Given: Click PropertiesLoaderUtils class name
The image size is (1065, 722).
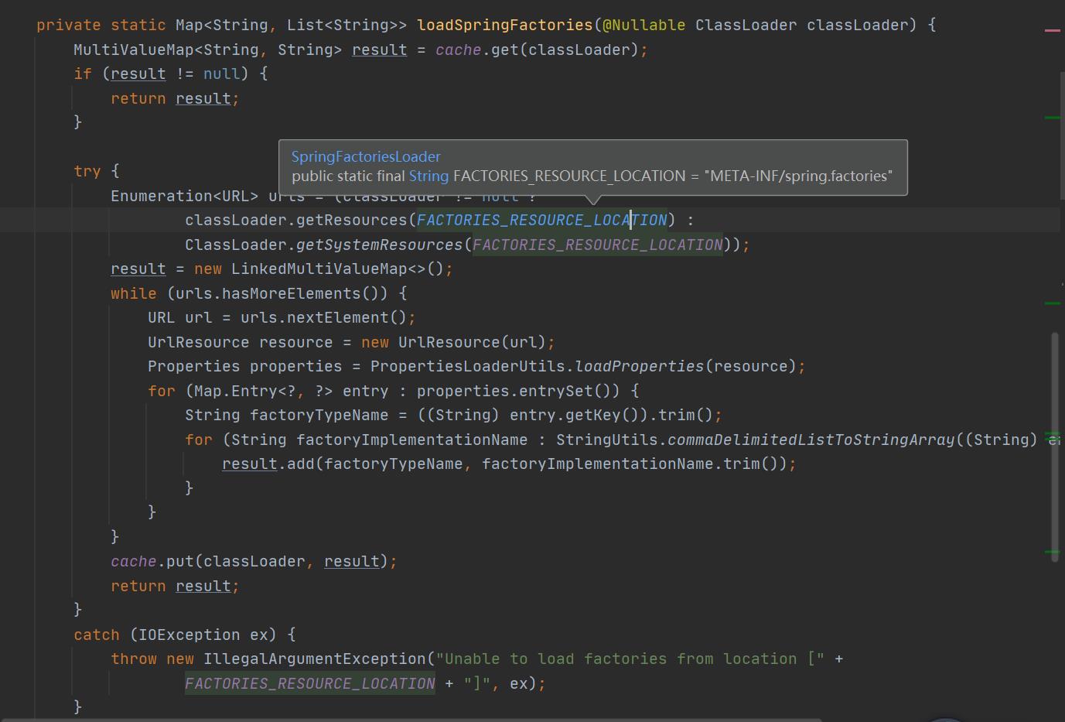Looking at the screenshot, I should coord(468,367).
